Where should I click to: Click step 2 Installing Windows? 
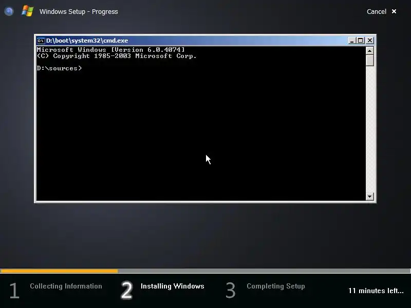162,290
